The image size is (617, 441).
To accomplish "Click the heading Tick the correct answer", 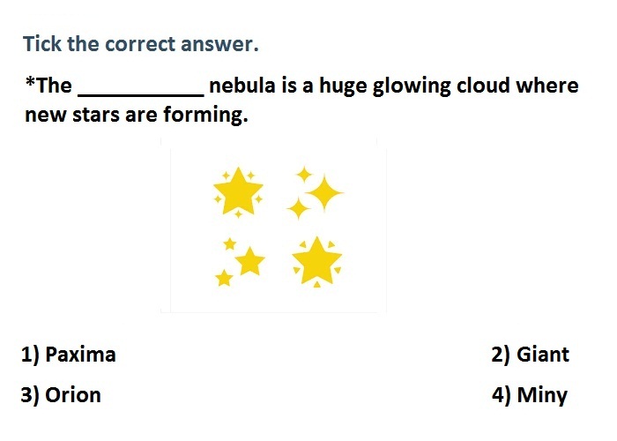I will coord(141,44).
